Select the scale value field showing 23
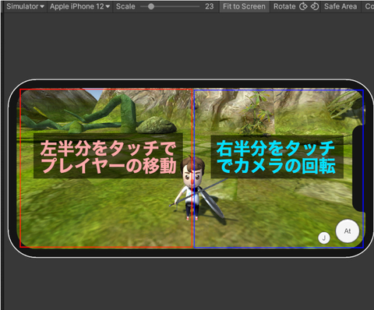The width and height of the screenshot is (374, 310). 209,6
